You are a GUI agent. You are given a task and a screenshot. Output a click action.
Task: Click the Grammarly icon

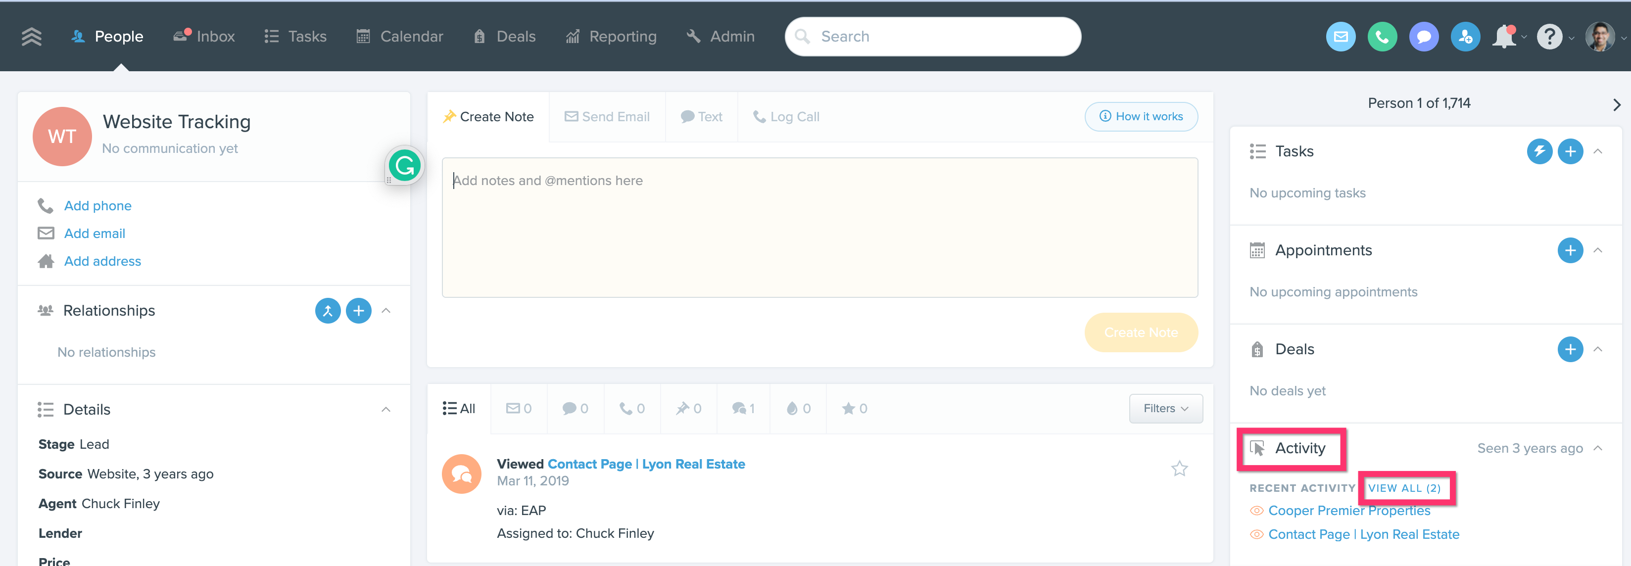pos(405,166)
